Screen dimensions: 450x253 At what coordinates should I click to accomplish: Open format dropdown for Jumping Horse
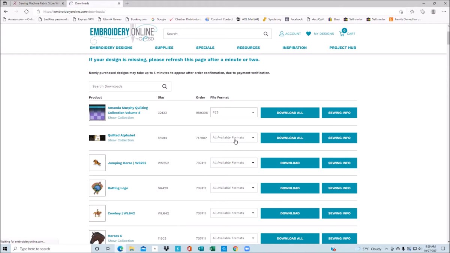point(234,163)
